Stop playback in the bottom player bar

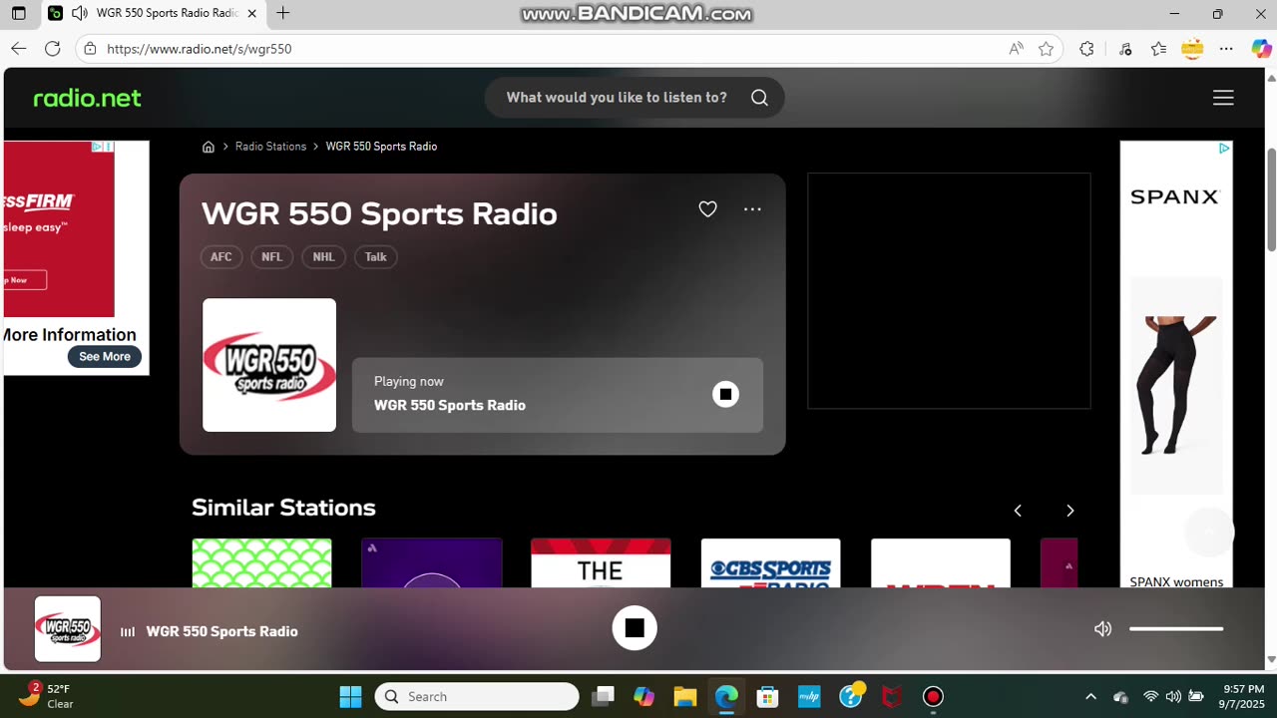[x=635, y=628]
